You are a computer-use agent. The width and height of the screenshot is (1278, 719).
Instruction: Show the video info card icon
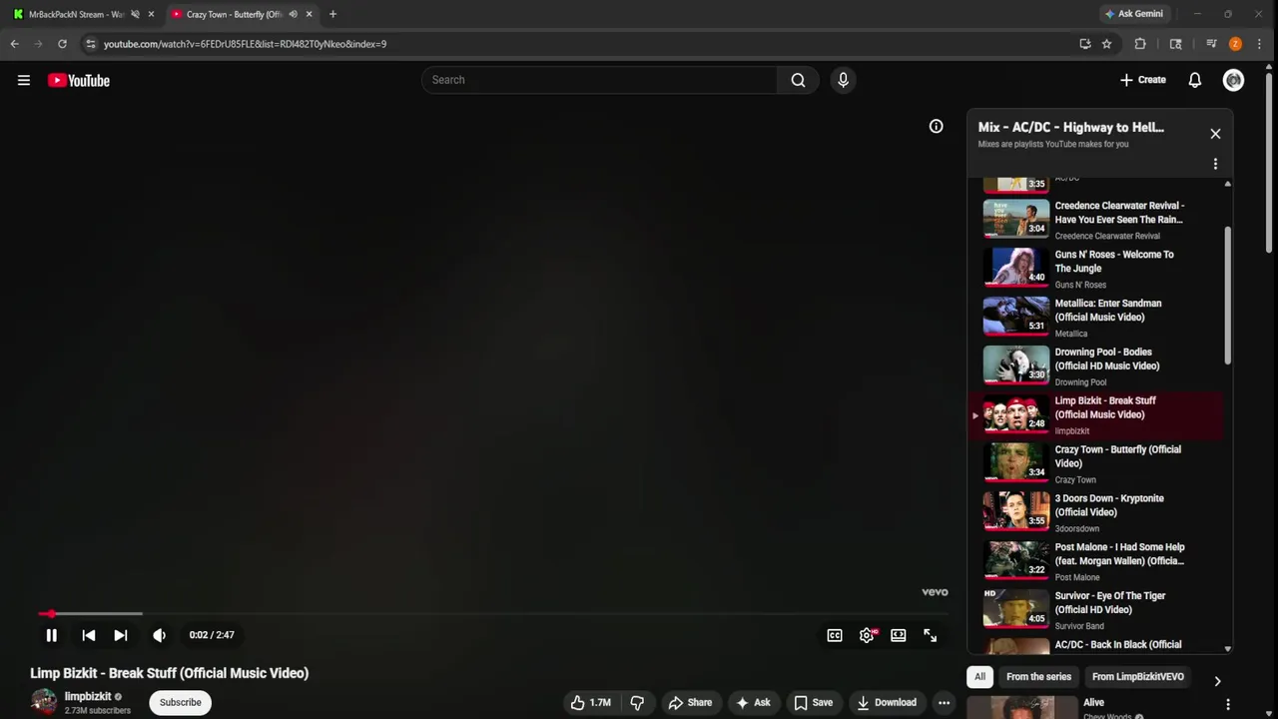pyautogui.click(x=936, y=126)
